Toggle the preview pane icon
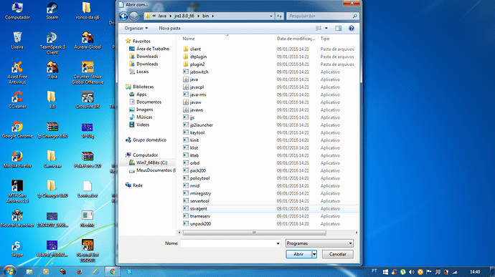This screenshot has width=495, height=277. click(x=338, y=28)
